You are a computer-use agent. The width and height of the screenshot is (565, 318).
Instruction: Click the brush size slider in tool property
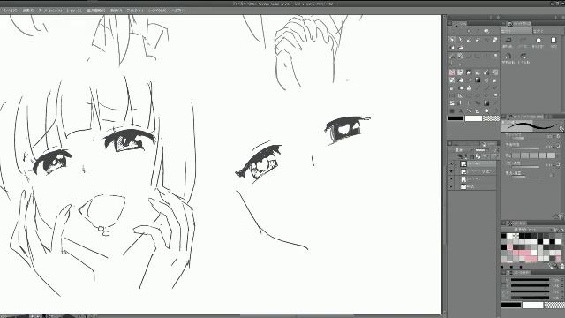524,138
